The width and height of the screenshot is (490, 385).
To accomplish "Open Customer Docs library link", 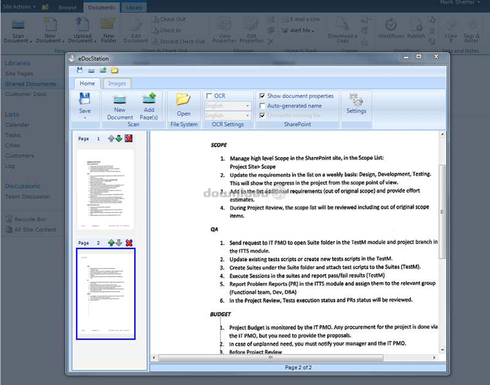I will click(26, 94).
